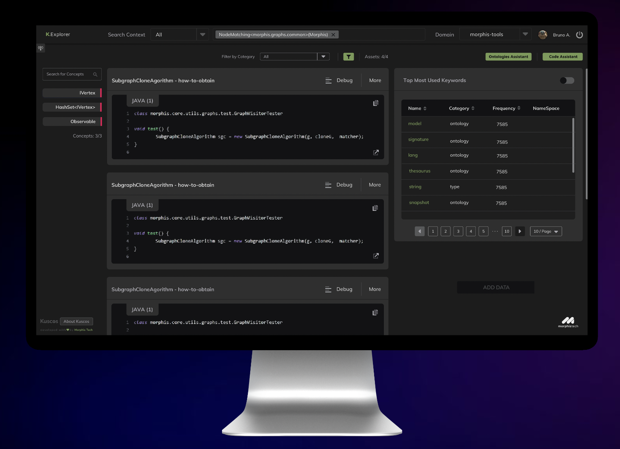Go to keywords page 3
620x449 pixels.
pos(458,231)
